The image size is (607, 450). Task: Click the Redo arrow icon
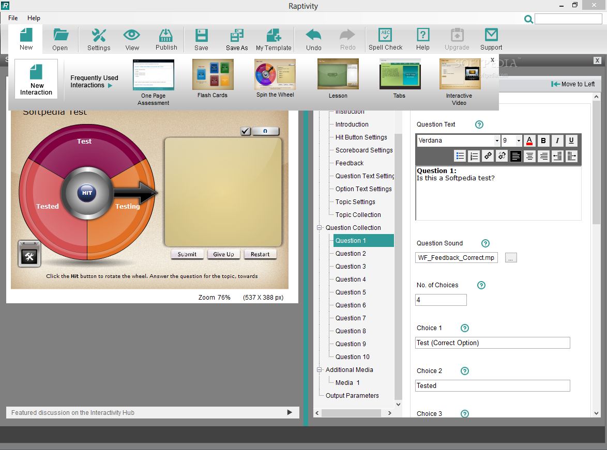click(347, 39)
